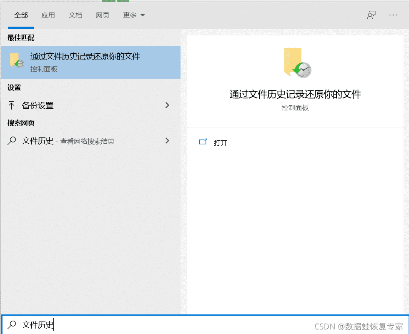
Task: Click the search magnifier icon in the search box
Action: [x=12, y=324]
